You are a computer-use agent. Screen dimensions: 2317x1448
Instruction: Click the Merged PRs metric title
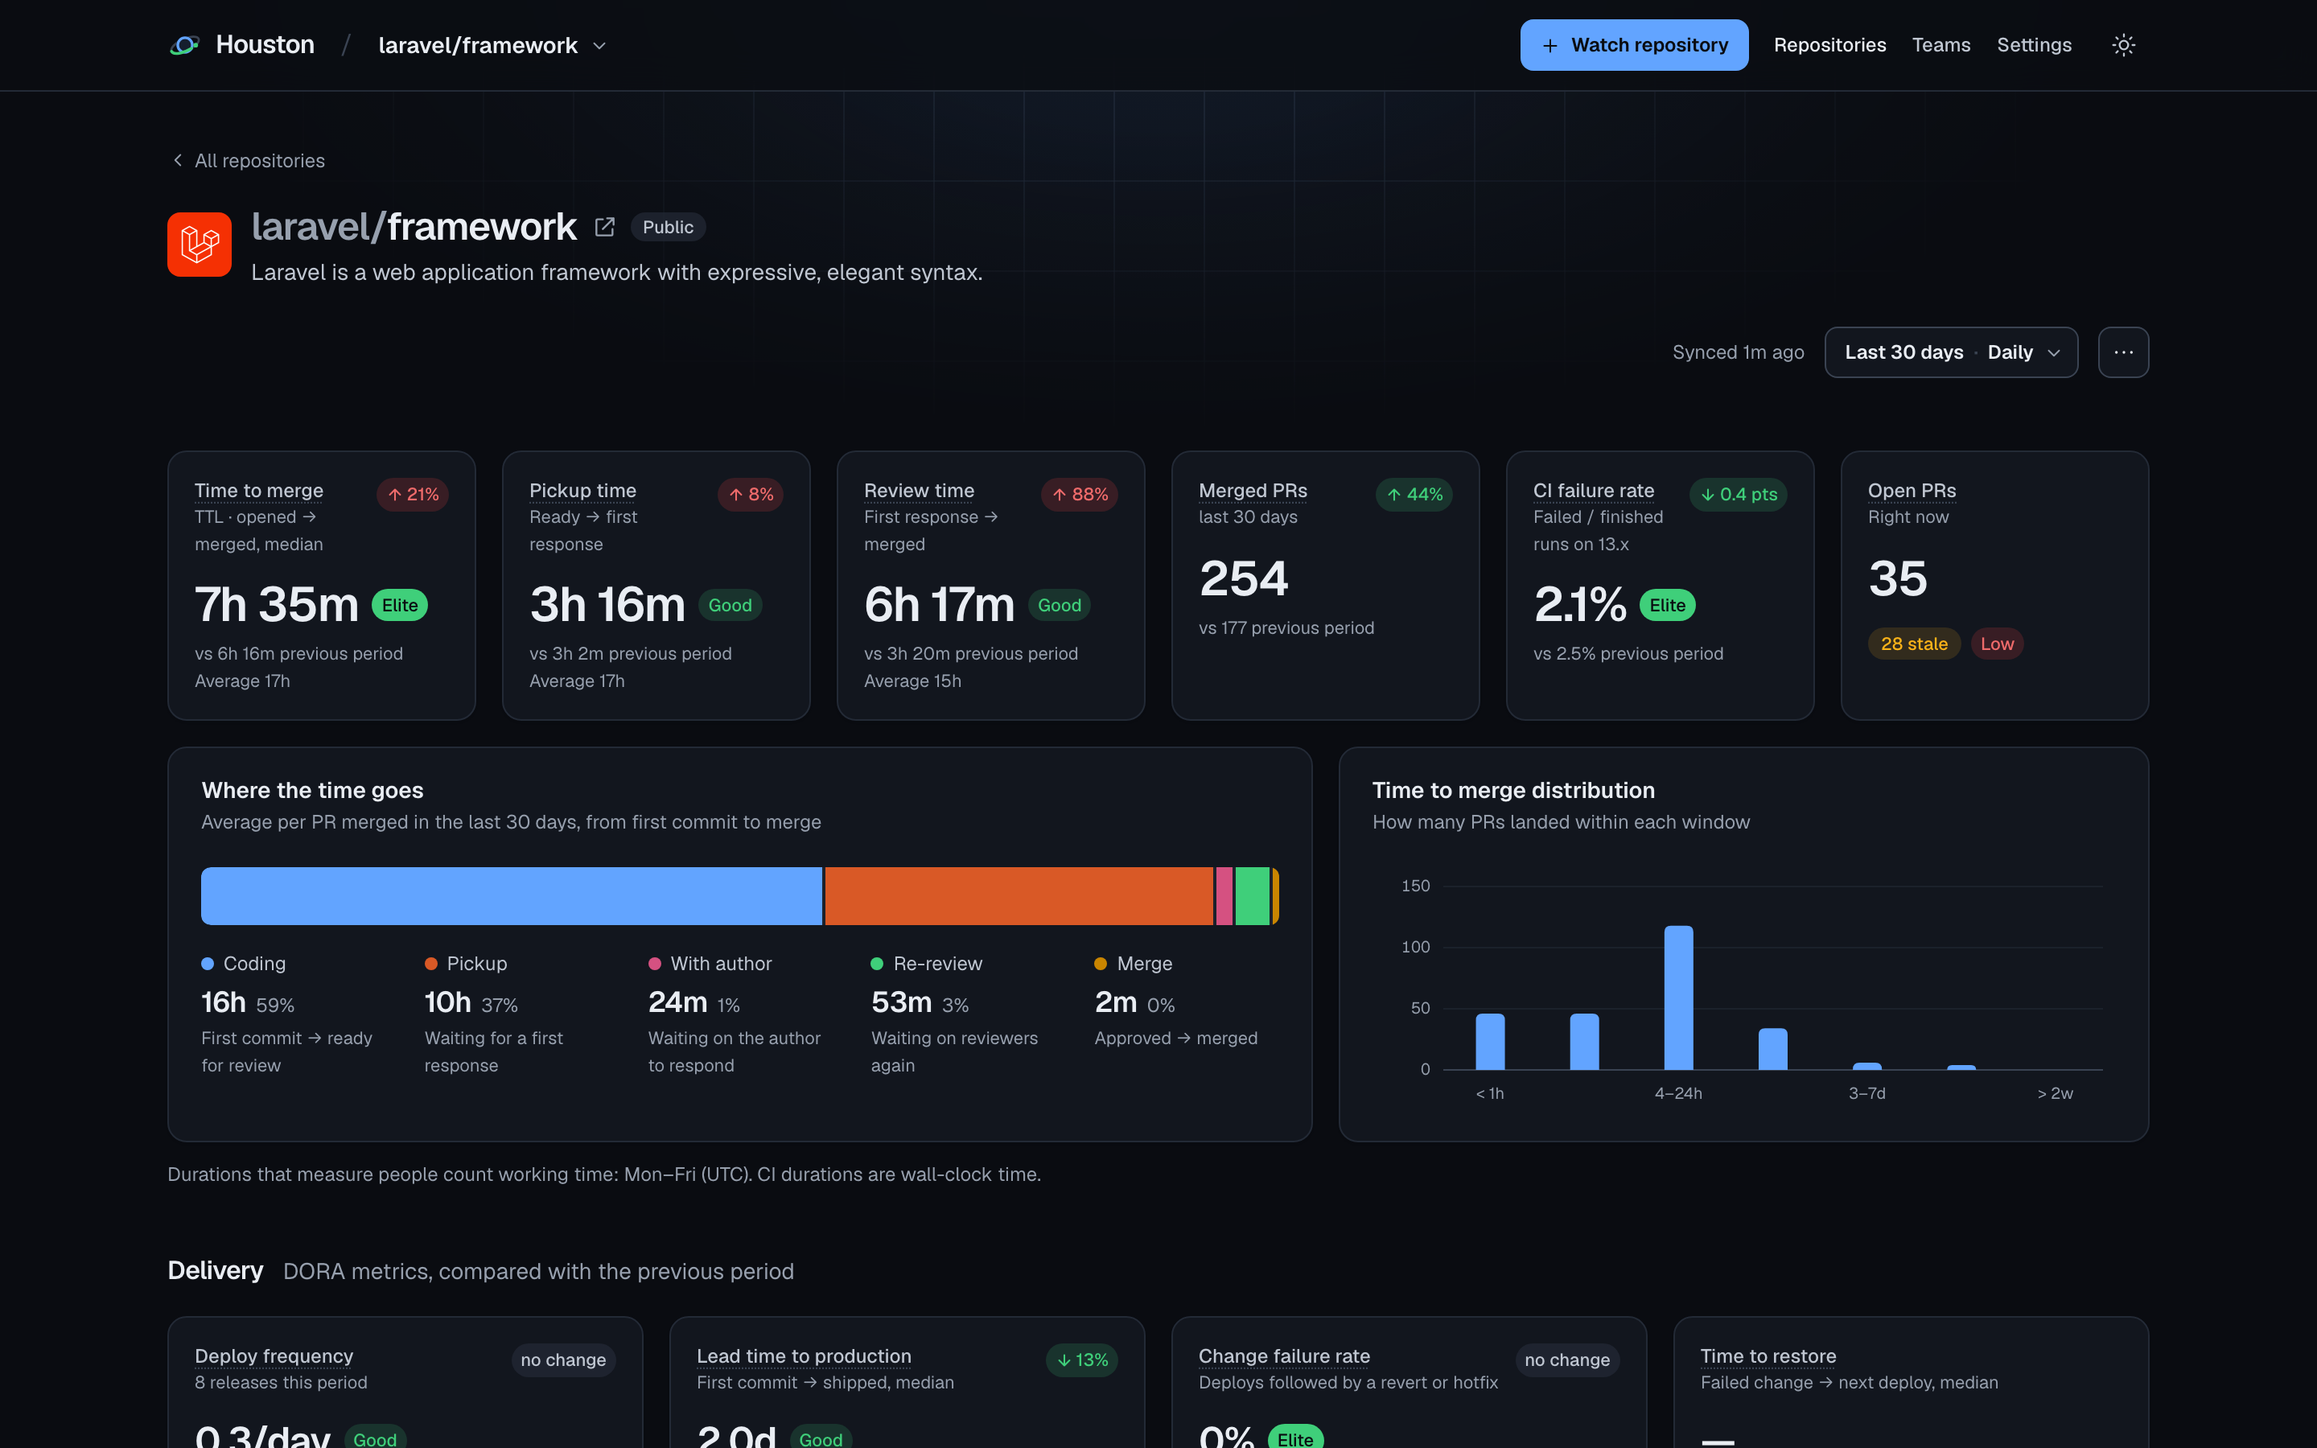1253,491
